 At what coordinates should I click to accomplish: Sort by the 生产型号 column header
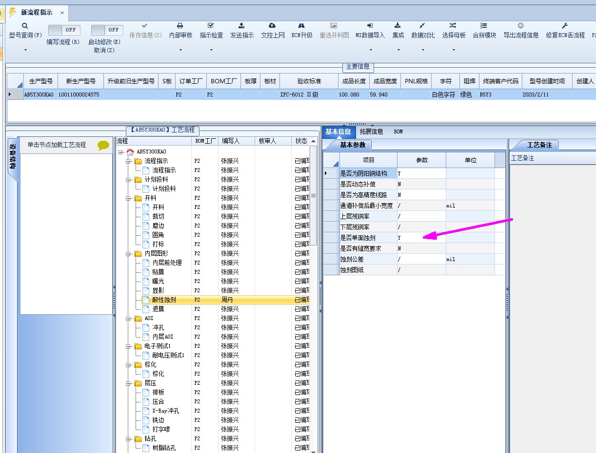(40, 81)
